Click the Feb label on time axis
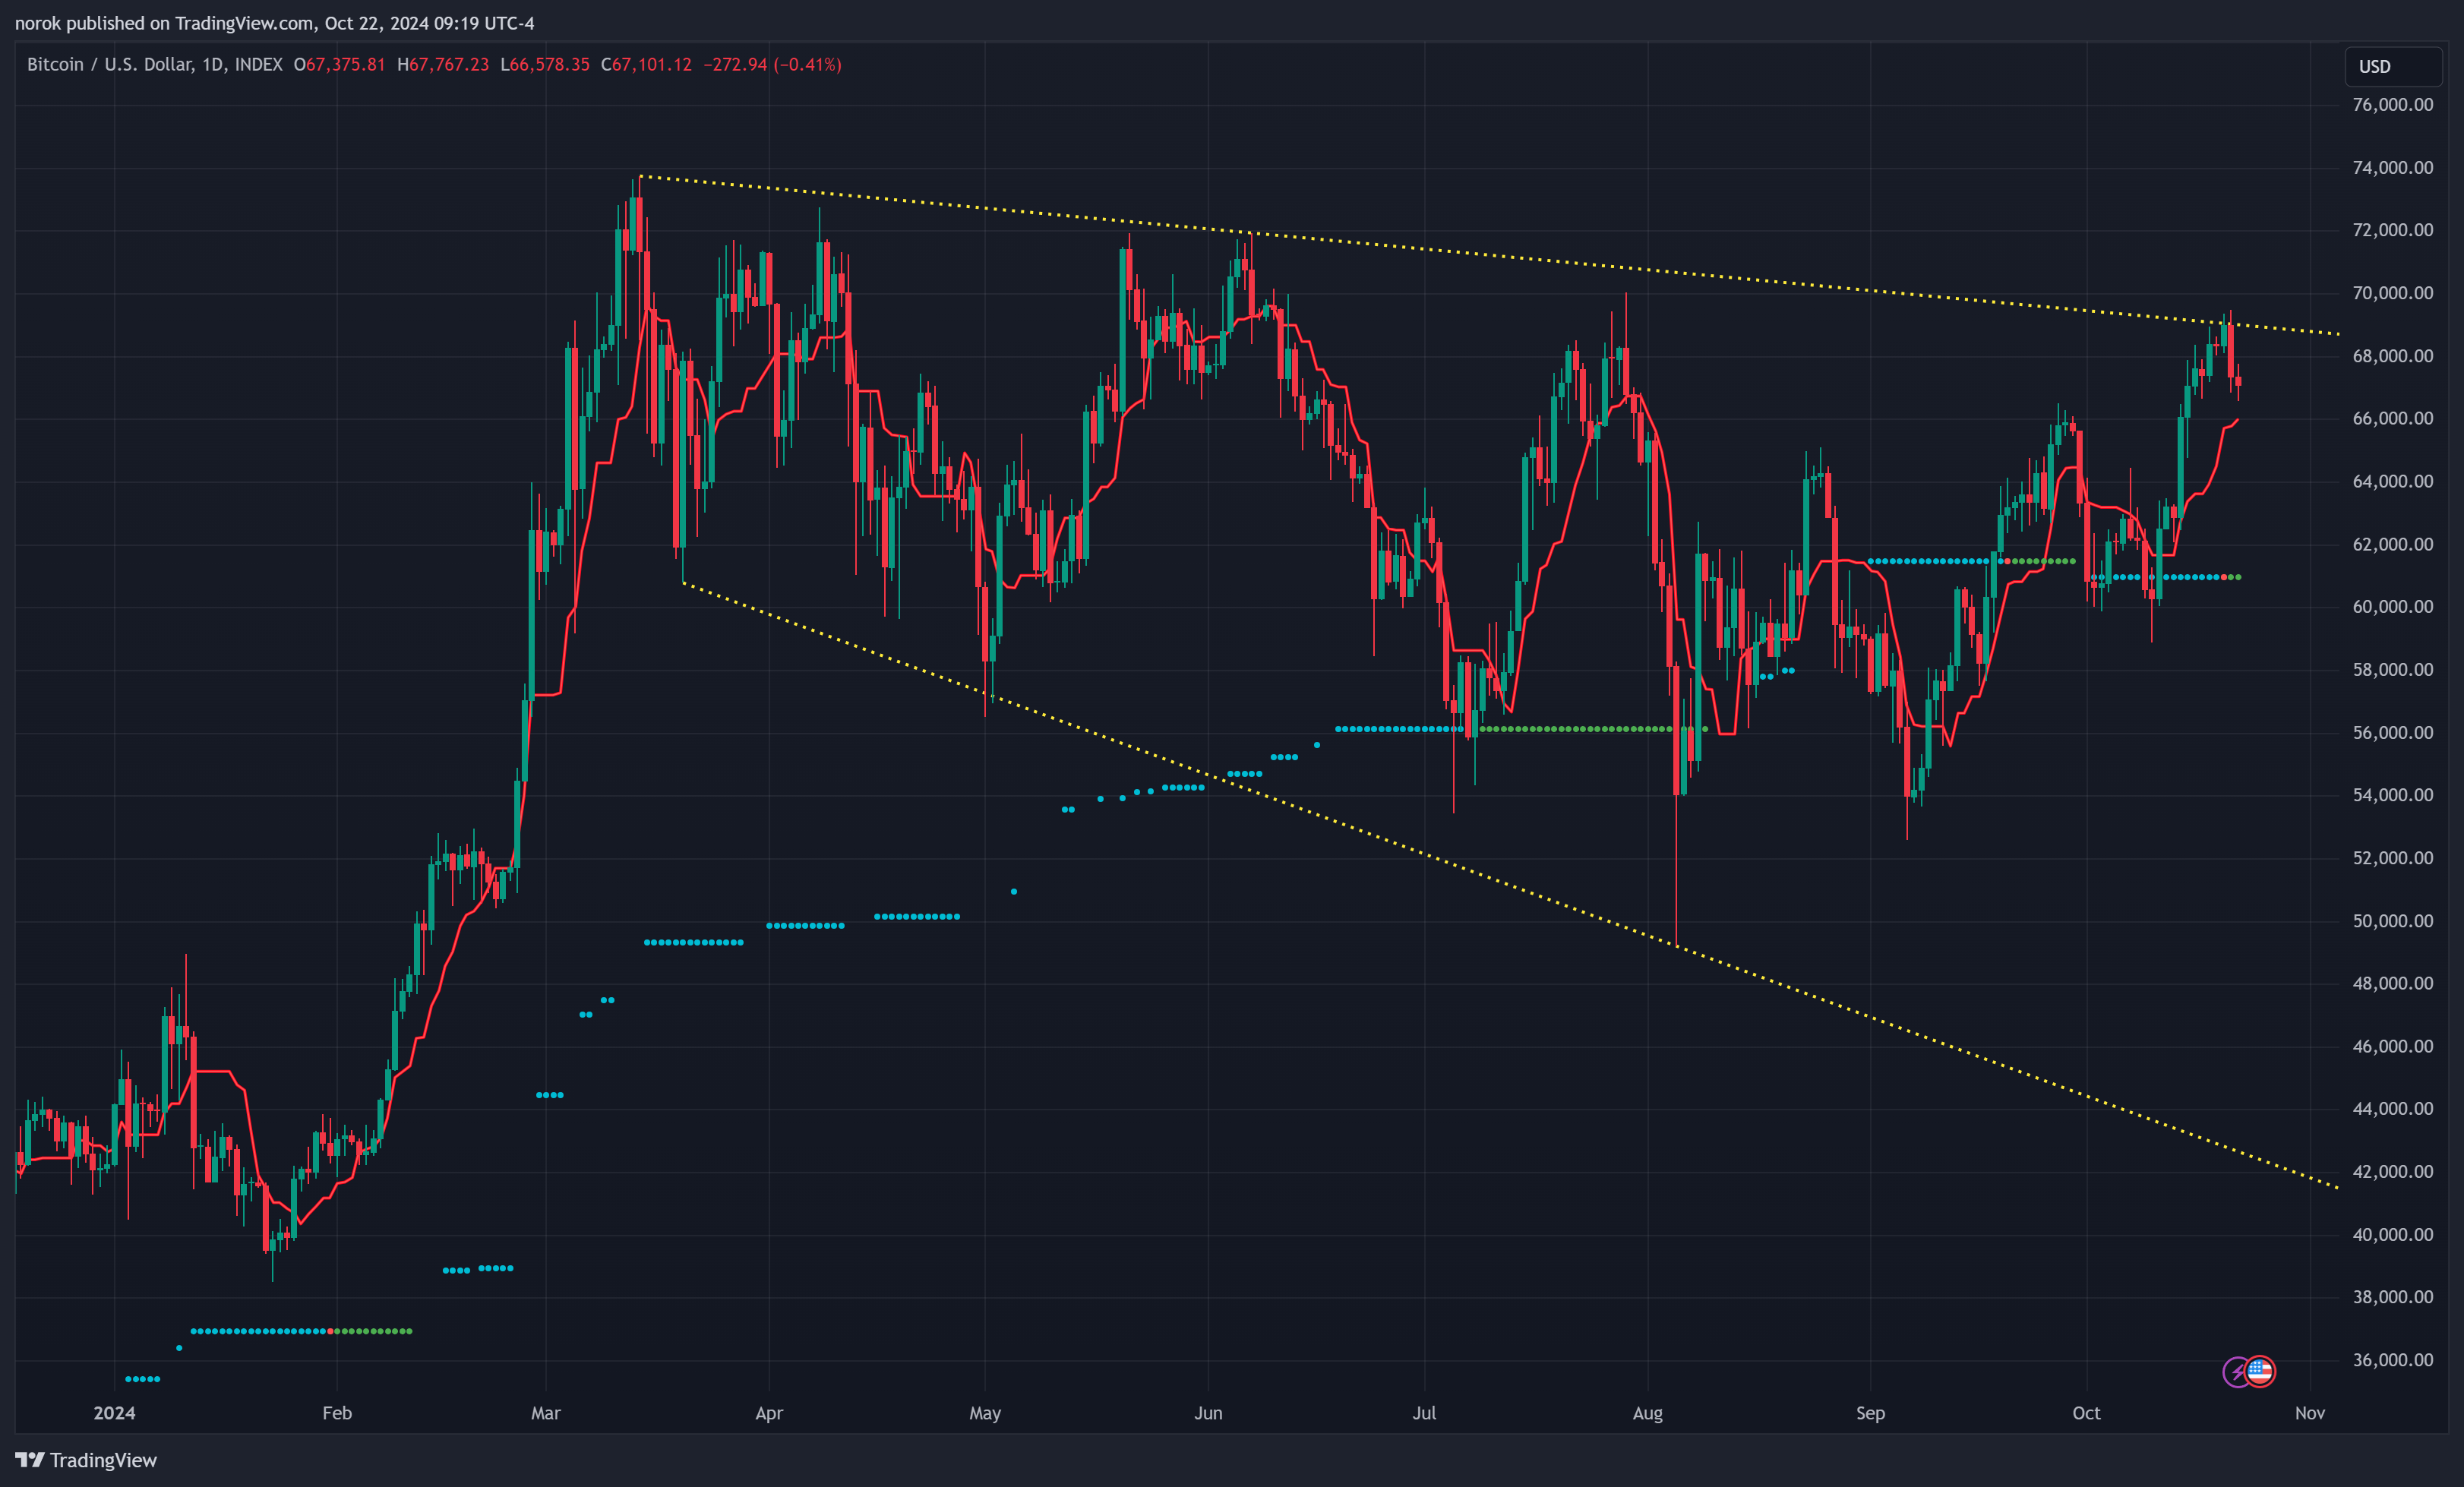This screenshot has width=2464, height=1487. 337,1413
